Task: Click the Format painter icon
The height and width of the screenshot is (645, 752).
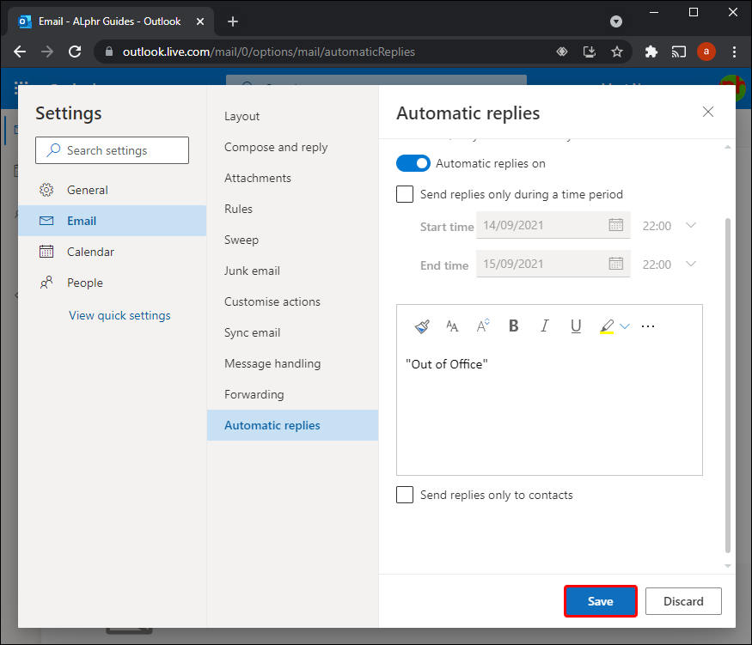Action: click(x=421, y=326)
